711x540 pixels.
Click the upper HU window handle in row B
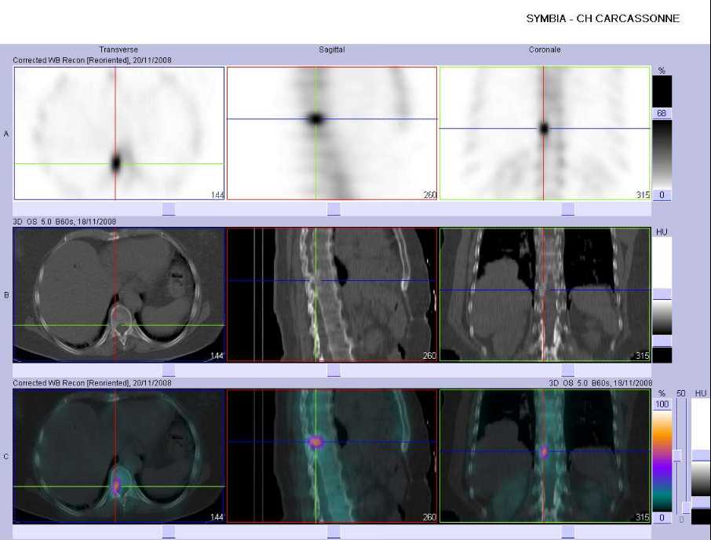662,294
